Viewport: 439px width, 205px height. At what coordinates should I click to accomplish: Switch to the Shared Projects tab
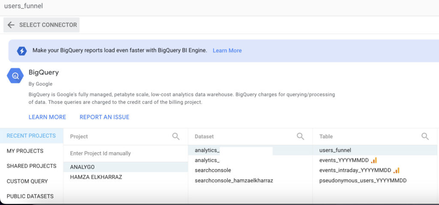pyautogui.click(x=31, y=166)
